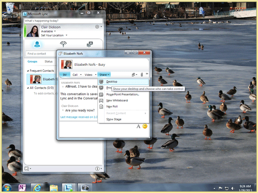This screenshot has width=258, height=193.
Task: Click Clair Dickson profile photo
Action: (x=33, y=31)
